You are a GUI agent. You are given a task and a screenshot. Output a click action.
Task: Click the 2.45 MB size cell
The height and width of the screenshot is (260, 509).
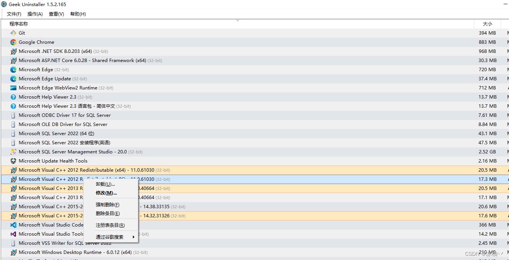click(x=488, y=243)
